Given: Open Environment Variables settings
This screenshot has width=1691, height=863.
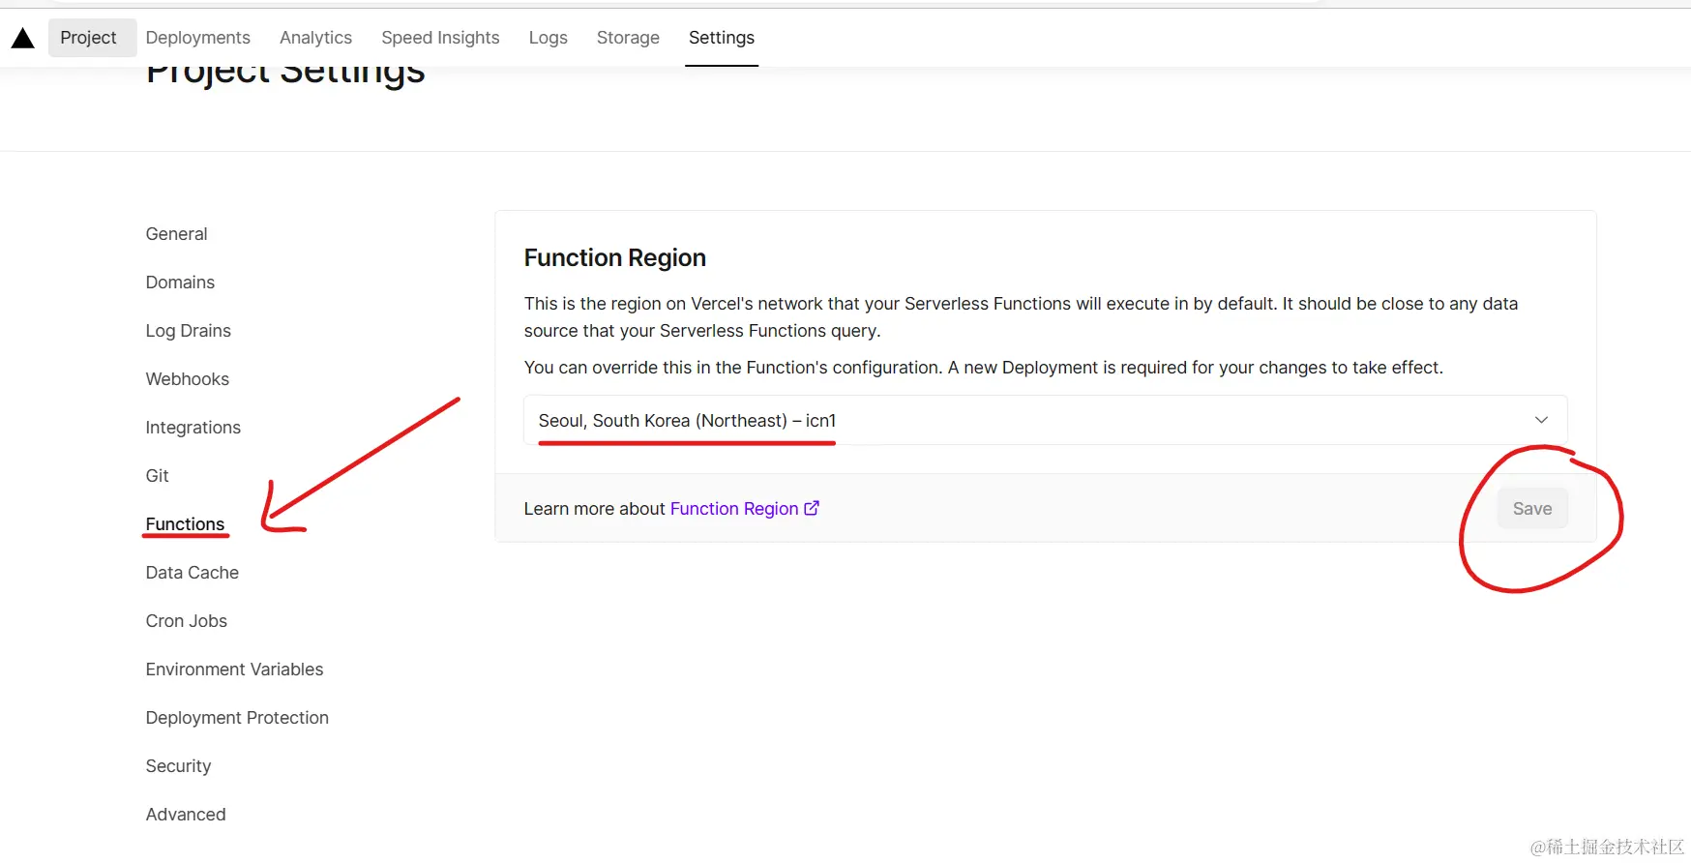Looking at the screenshot, I should [235, 670].
